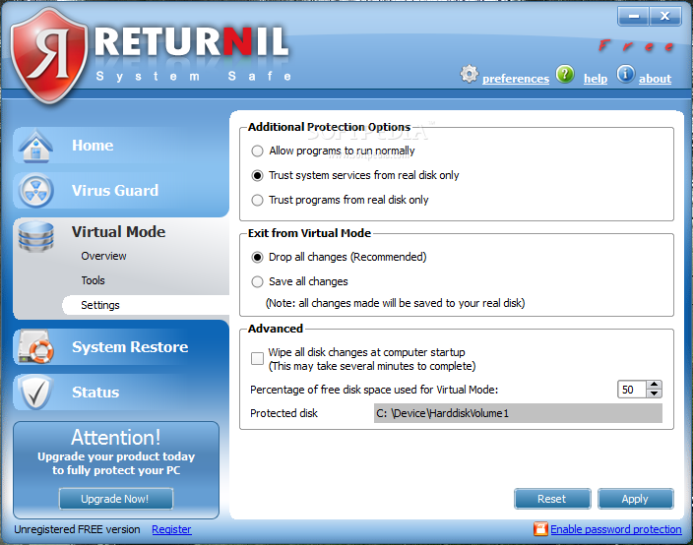This screenshot has height=545, width=693.
Task: Click the Register link
Action: pos(171,529)
